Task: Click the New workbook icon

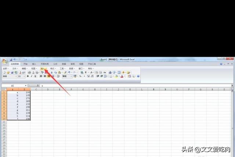Action: [4, 72]
